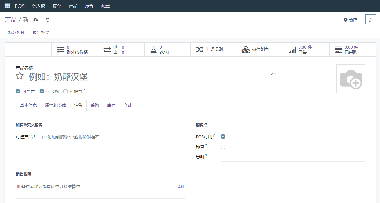Toggle the 称重 checkbox
The height and width of the screenshot is (203, 380).
[223, 147]
